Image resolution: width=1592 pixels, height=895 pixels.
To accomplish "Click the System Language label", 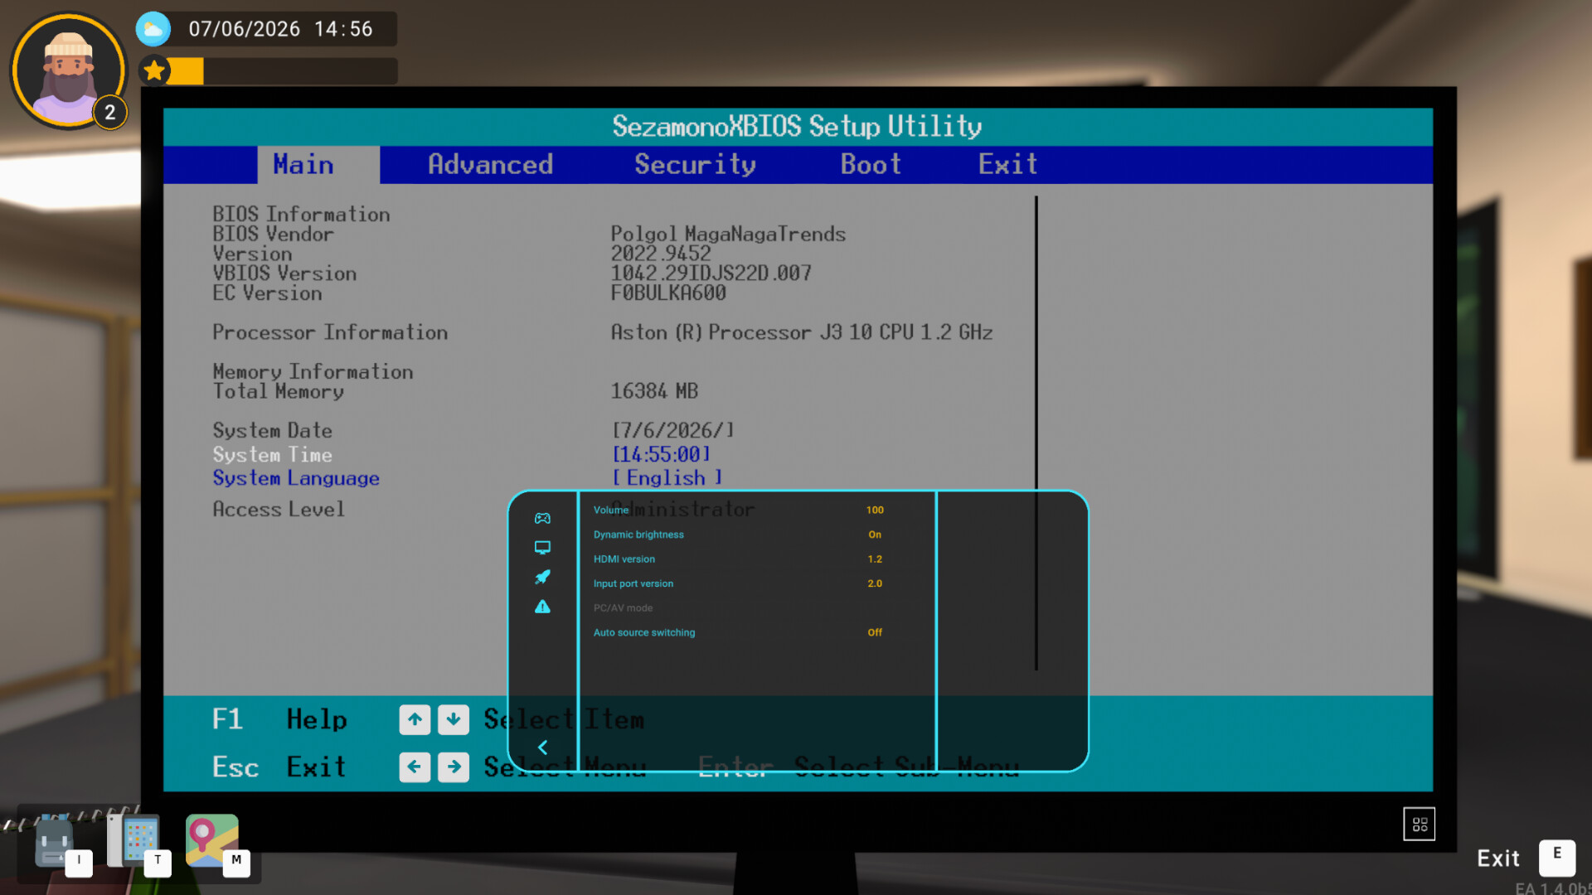I will click(296, 478).
